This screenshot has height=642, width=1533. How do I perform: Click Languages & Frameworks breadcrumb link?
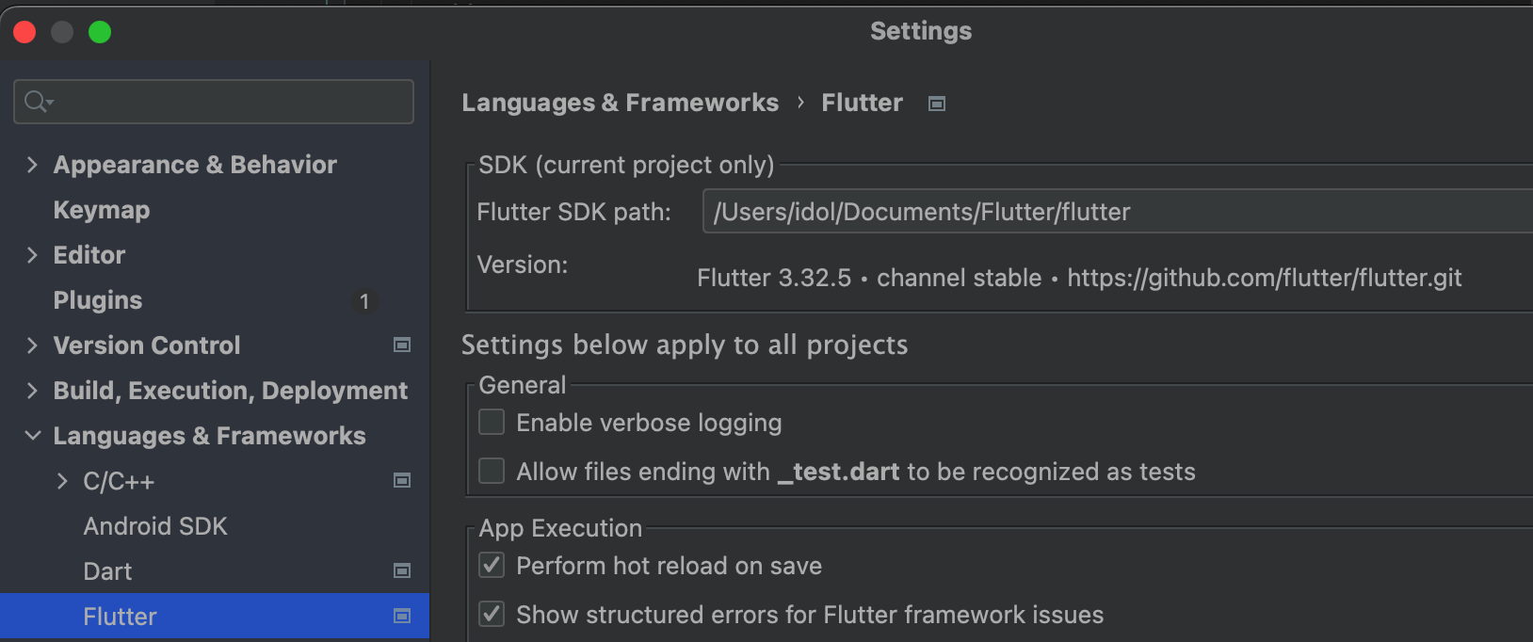click(620, 103)
